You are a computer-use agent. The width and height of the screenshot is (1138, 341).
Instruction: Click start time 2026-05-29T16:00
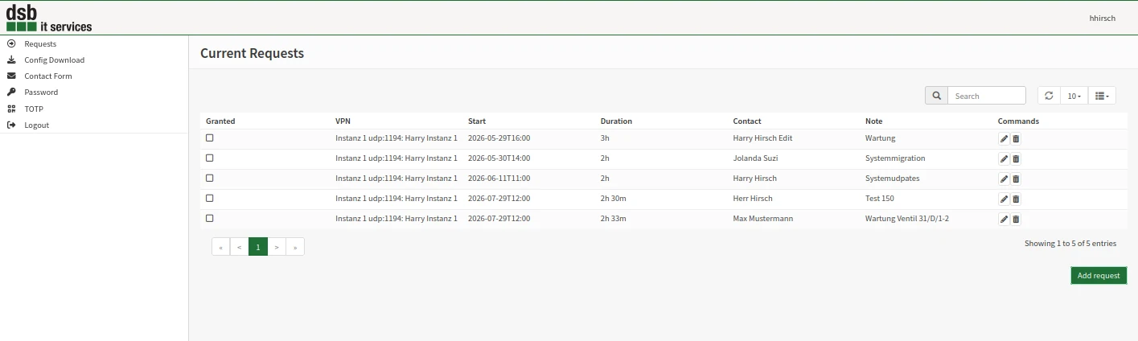(x=499, y=138)
